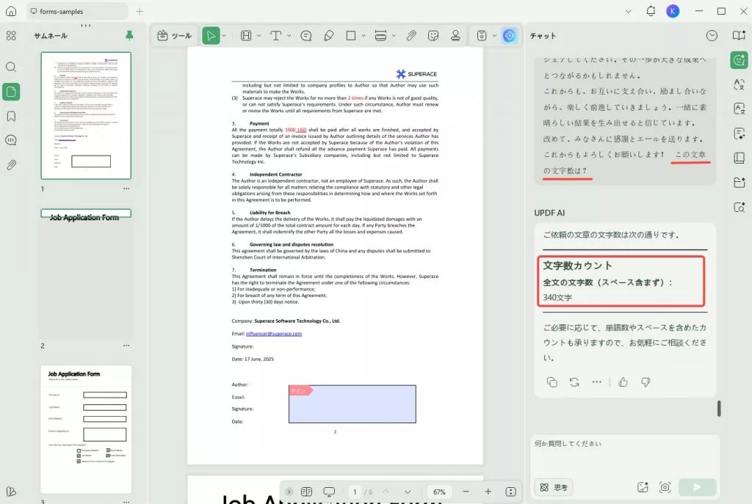The height and width of the screenshot is (504, 752).
Task: Select page 3 Job Application Form thumbnail
Action: [86, 429]
